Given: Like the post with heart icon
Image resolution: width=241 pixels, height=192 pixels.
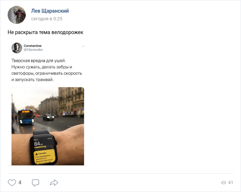Looking at the screenshot, I should [x=12, y=183].
